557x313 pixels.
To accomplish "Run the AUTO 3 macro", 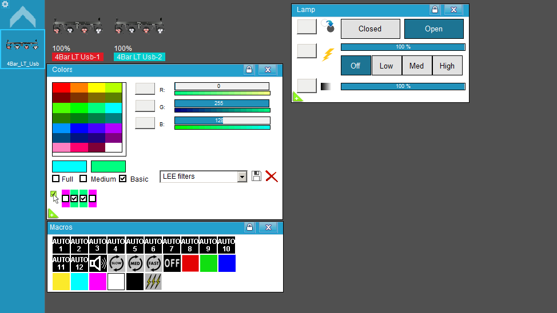I will [x=98, y=245].
